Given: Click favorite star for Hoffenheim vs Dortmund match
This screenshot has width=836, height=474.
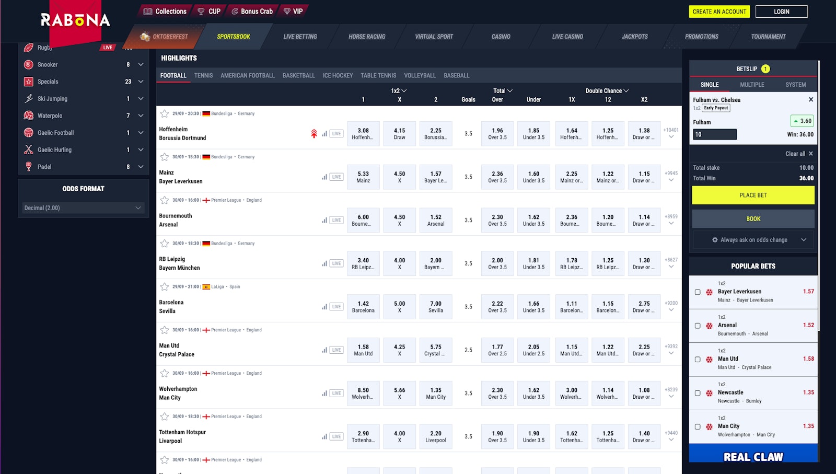Looking at the screenshot, I should (x=165, y=113).
